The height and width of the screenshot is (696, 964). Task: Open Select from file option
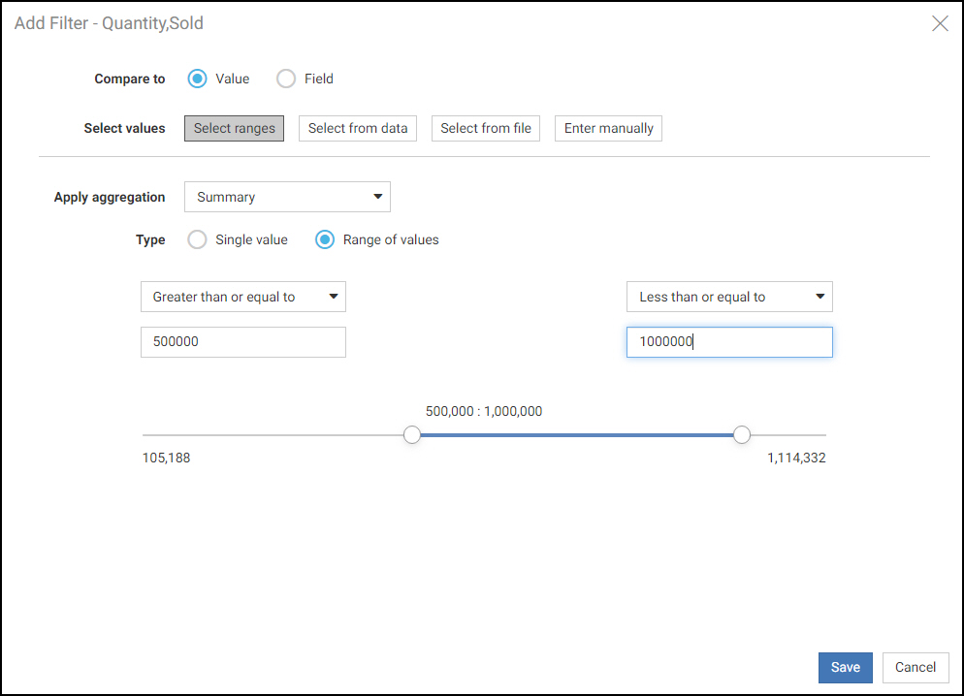tap(485, 127)
